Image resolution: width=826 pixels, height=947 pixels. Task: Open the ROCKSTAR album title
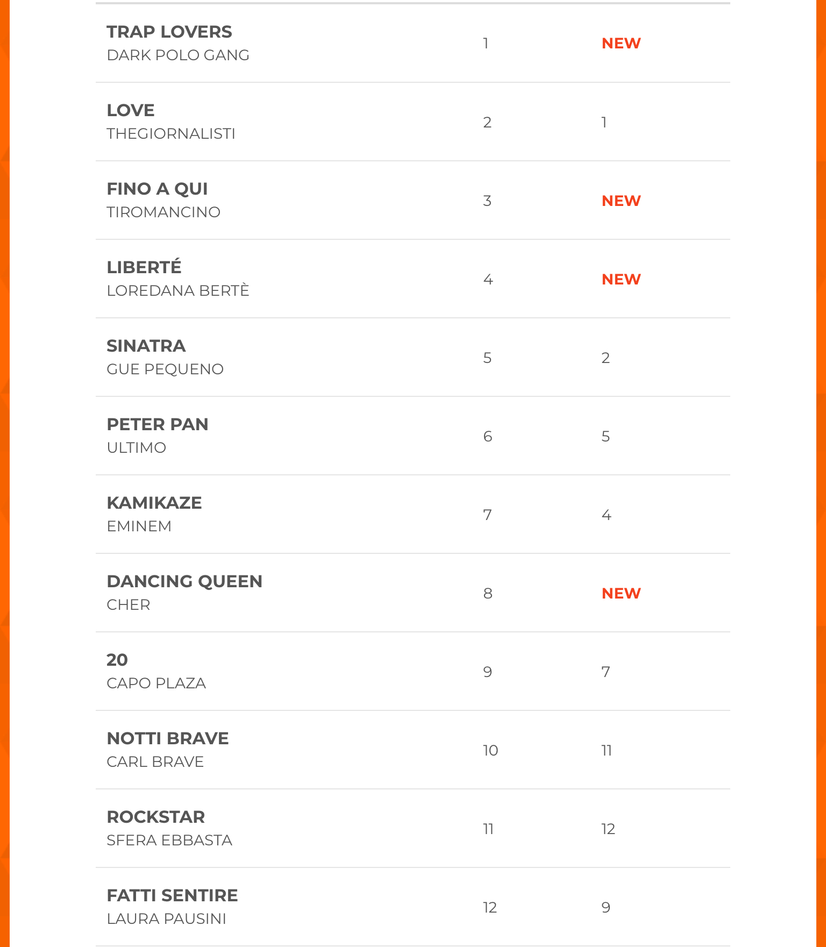pos(156,817)
